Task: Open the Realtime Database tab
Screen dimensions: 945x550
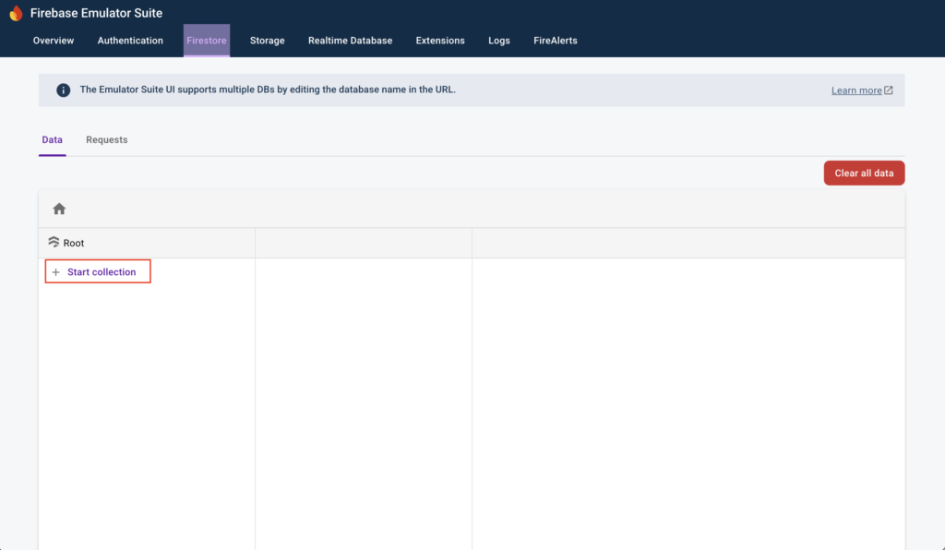Action: [350, 41]
